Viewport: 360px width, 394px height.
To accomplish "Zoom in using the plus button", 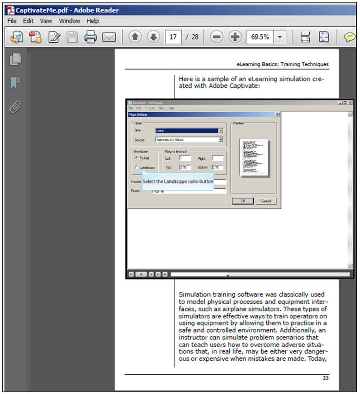I will tap(235, 37).
